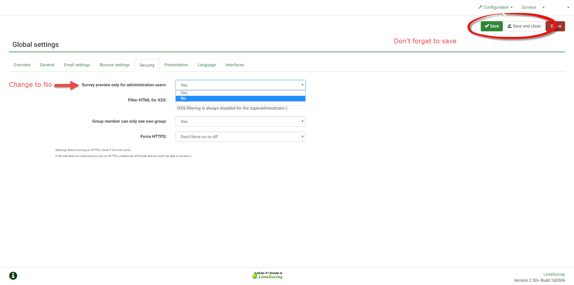Switch to the Overview tab
574x285 pixels.
click(22, 65)
